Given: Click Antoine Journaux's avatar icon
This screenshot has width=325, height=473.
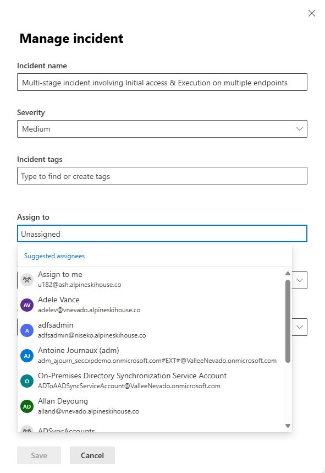Looking at the screenshot, I should [x=27, y=355].
